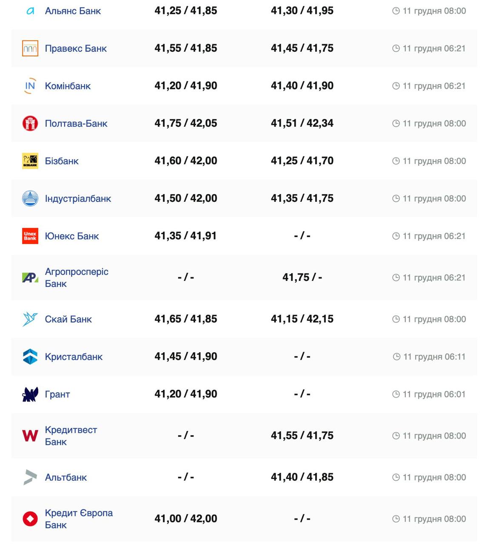This screenshot has height=544, width=487.
Task: Click the Кристалбанк blue crystal logo
Action: [x=30, y=357]
